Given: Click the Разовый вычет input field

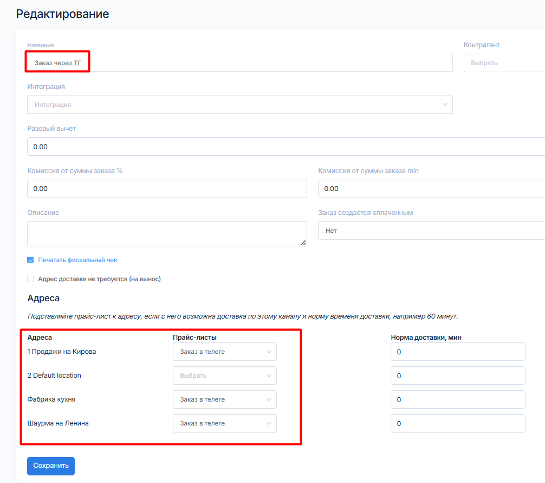Looking at the screenshot, I should pyautogui.click(x=286, y=147).
